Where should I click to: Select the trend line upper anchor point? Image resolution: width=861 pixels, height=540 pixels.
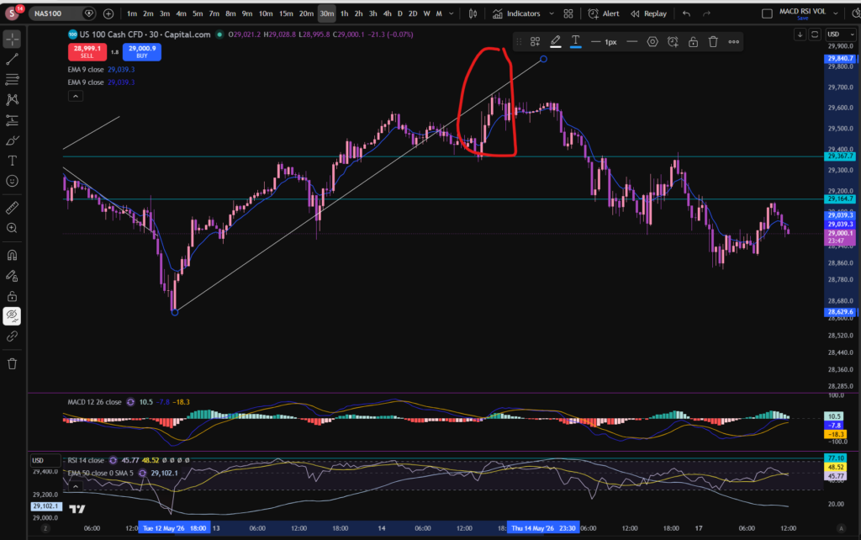(543, 59)
